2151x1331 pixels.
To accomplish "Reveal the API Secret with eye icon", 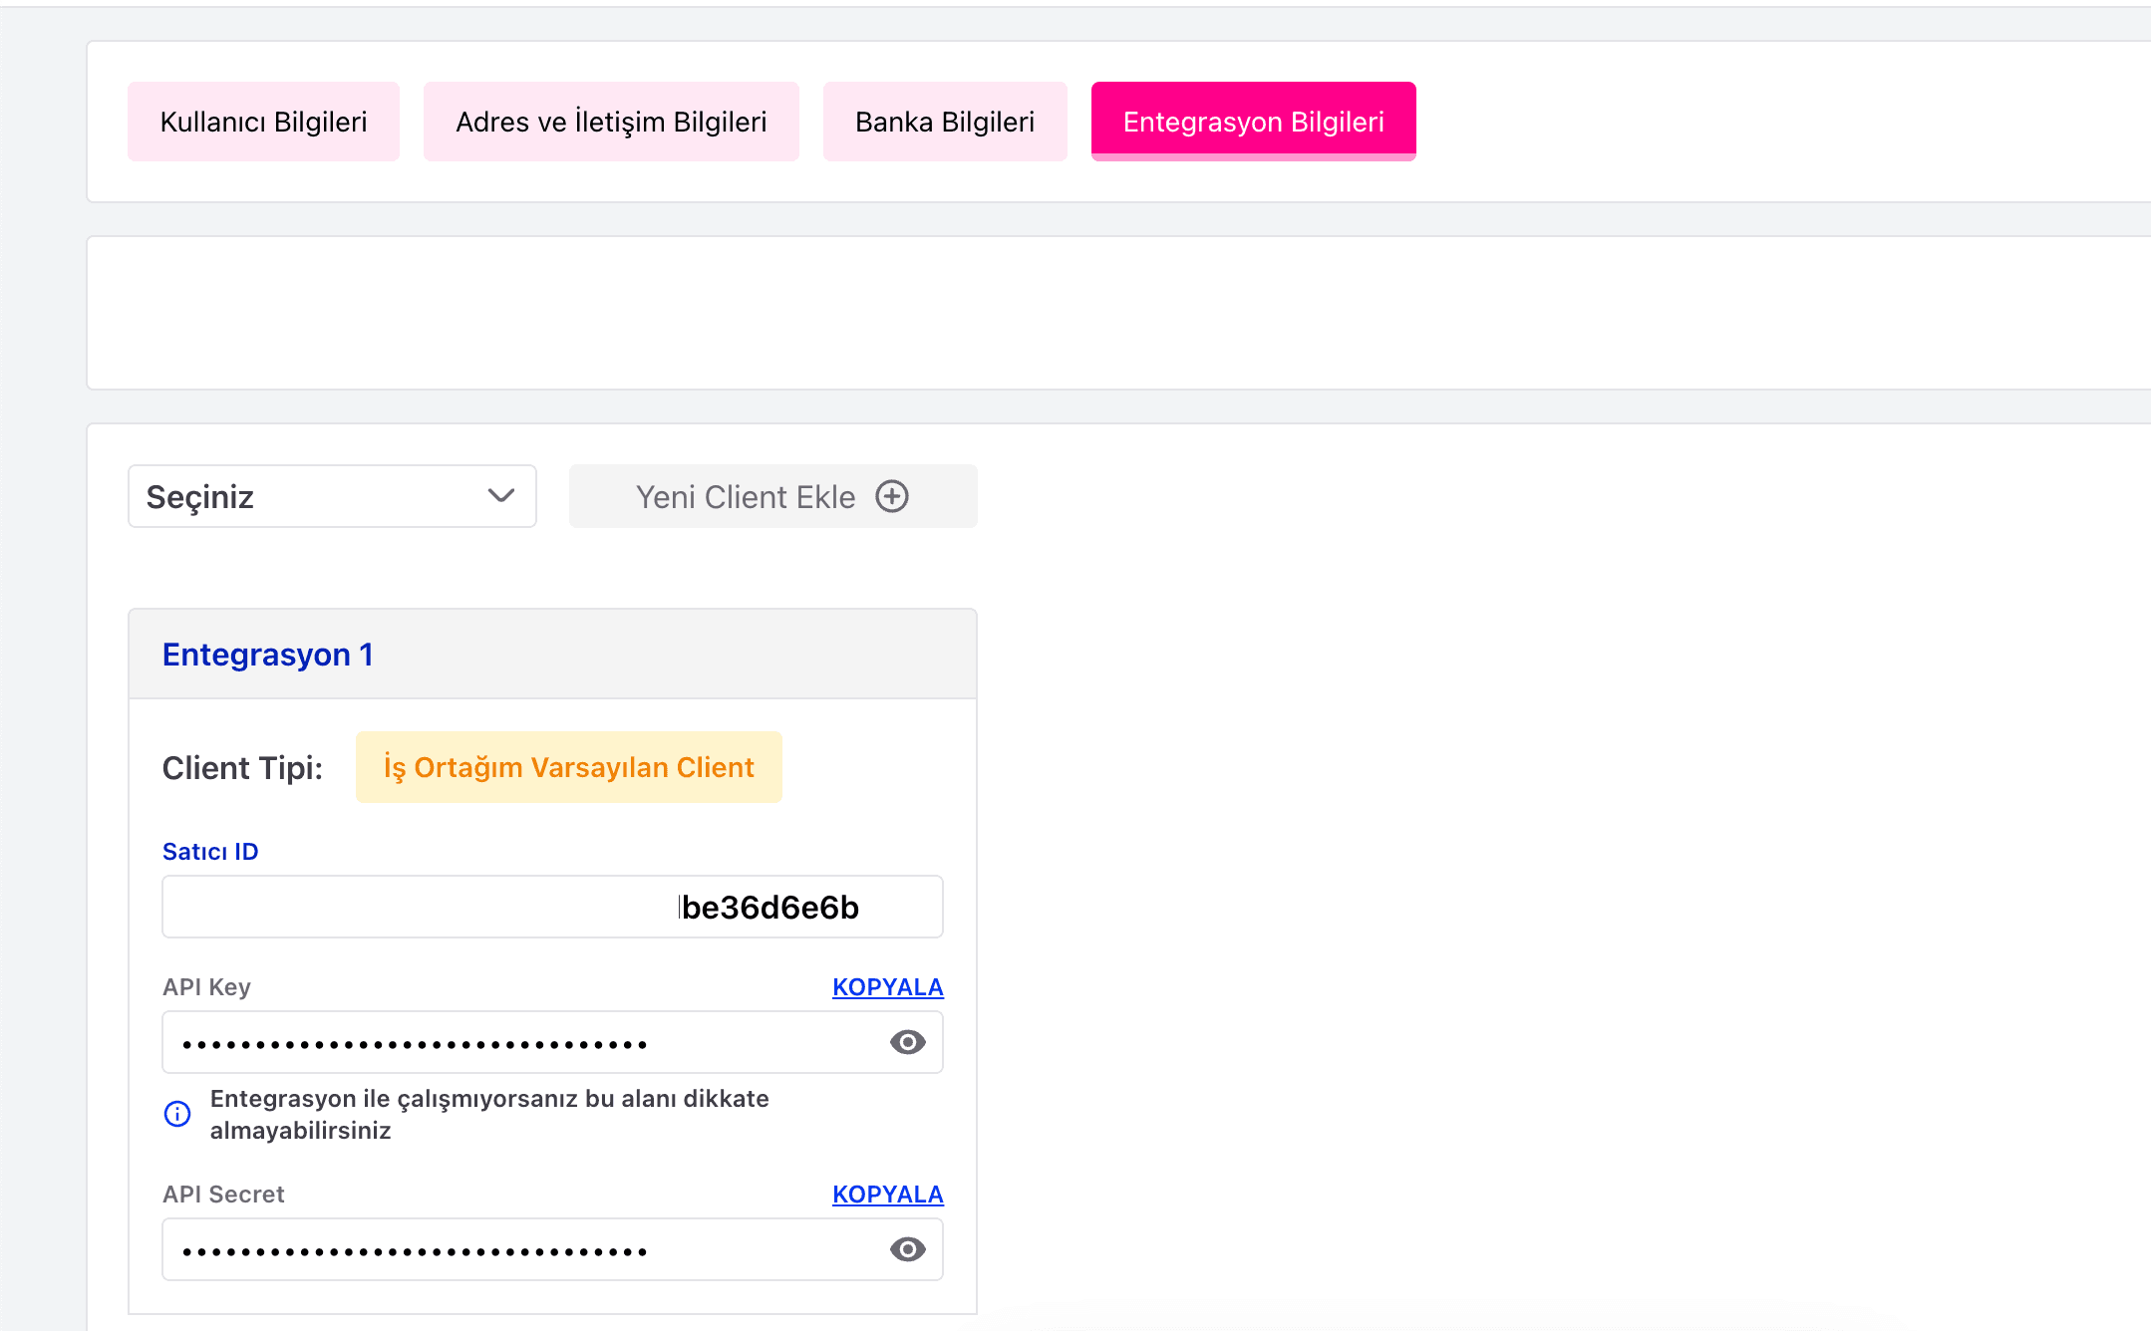I will 907,1249.
